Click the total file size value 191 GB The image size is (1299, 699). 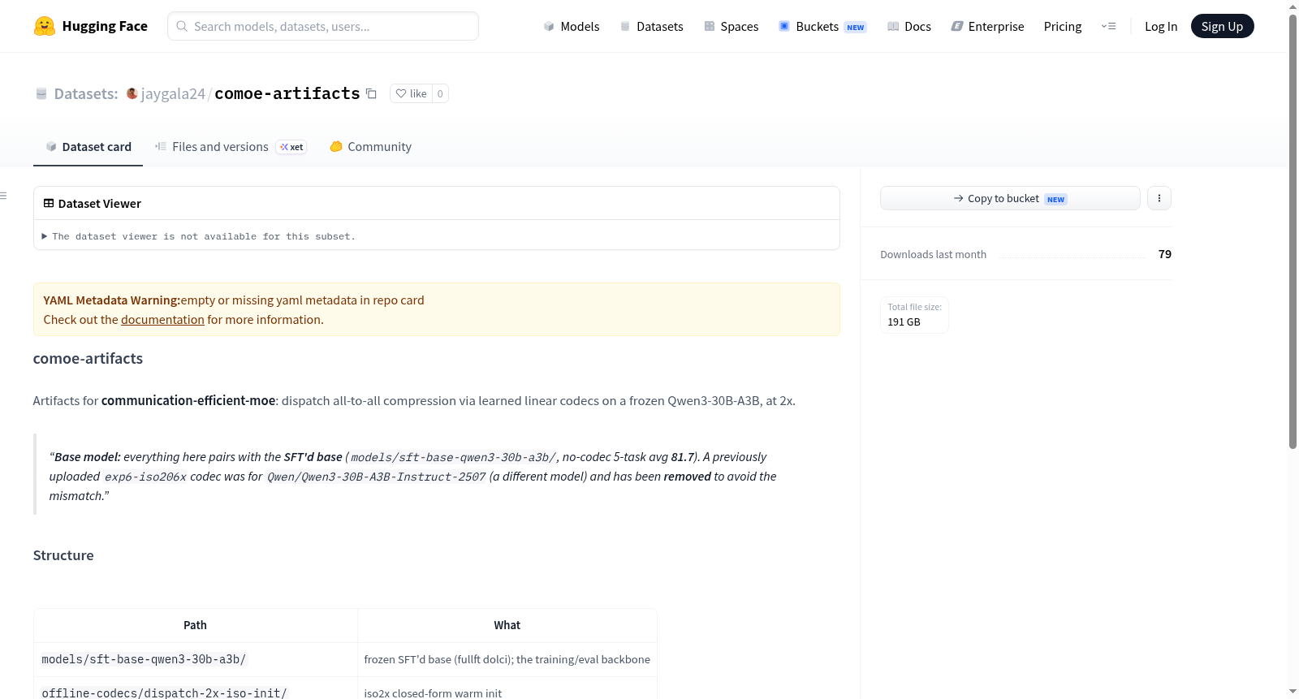(x=904, y=321)
